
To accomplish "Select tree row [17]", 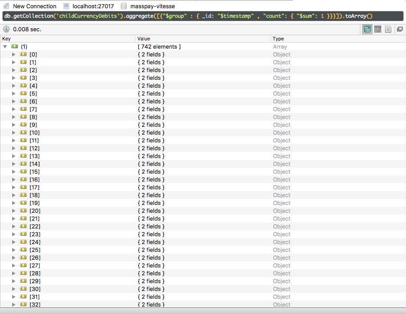I will (x=203, y=187).
